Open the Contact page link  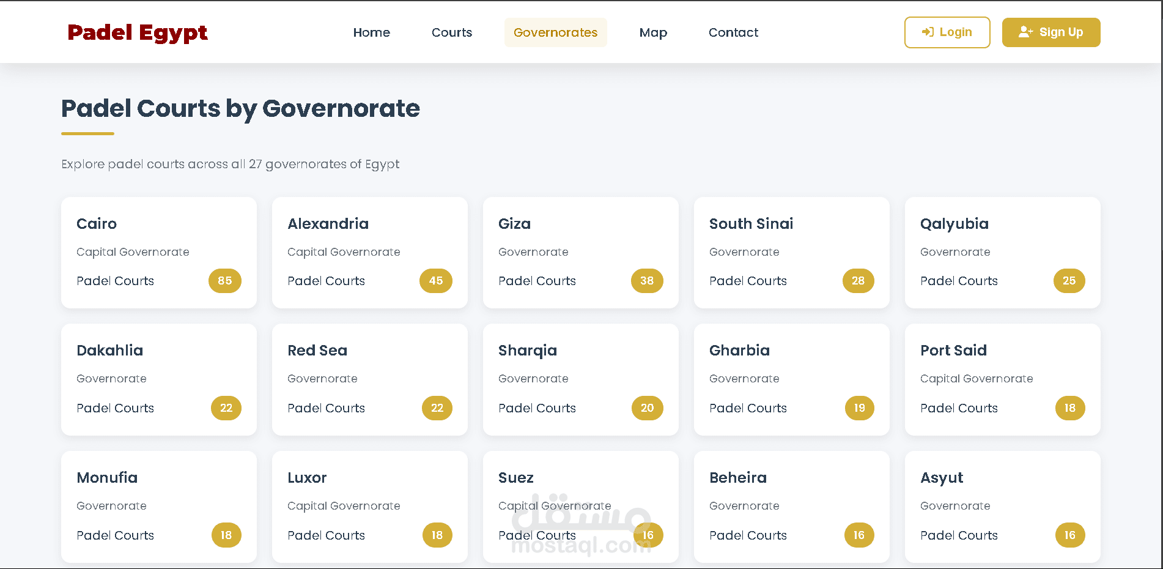tap(733, 32)
